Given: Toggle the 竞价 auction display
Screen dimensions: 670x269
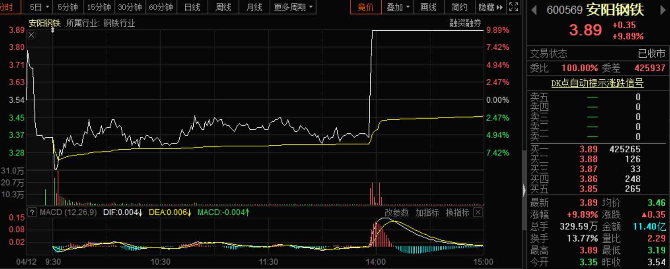Looking at the screenshot, I should tap(365, 7).
